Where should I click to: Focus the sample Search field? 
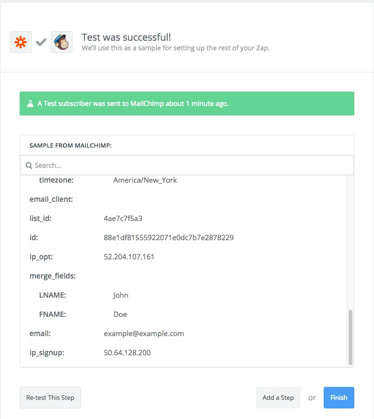pos(187,165)
